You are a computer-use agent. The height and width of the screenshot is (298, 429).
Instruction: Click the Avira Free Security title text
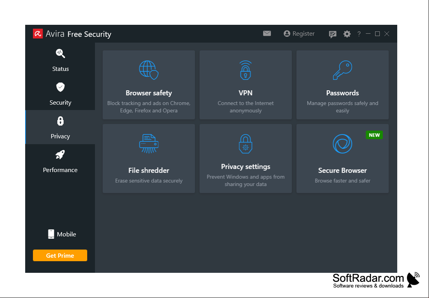click(x=78, y=34)
